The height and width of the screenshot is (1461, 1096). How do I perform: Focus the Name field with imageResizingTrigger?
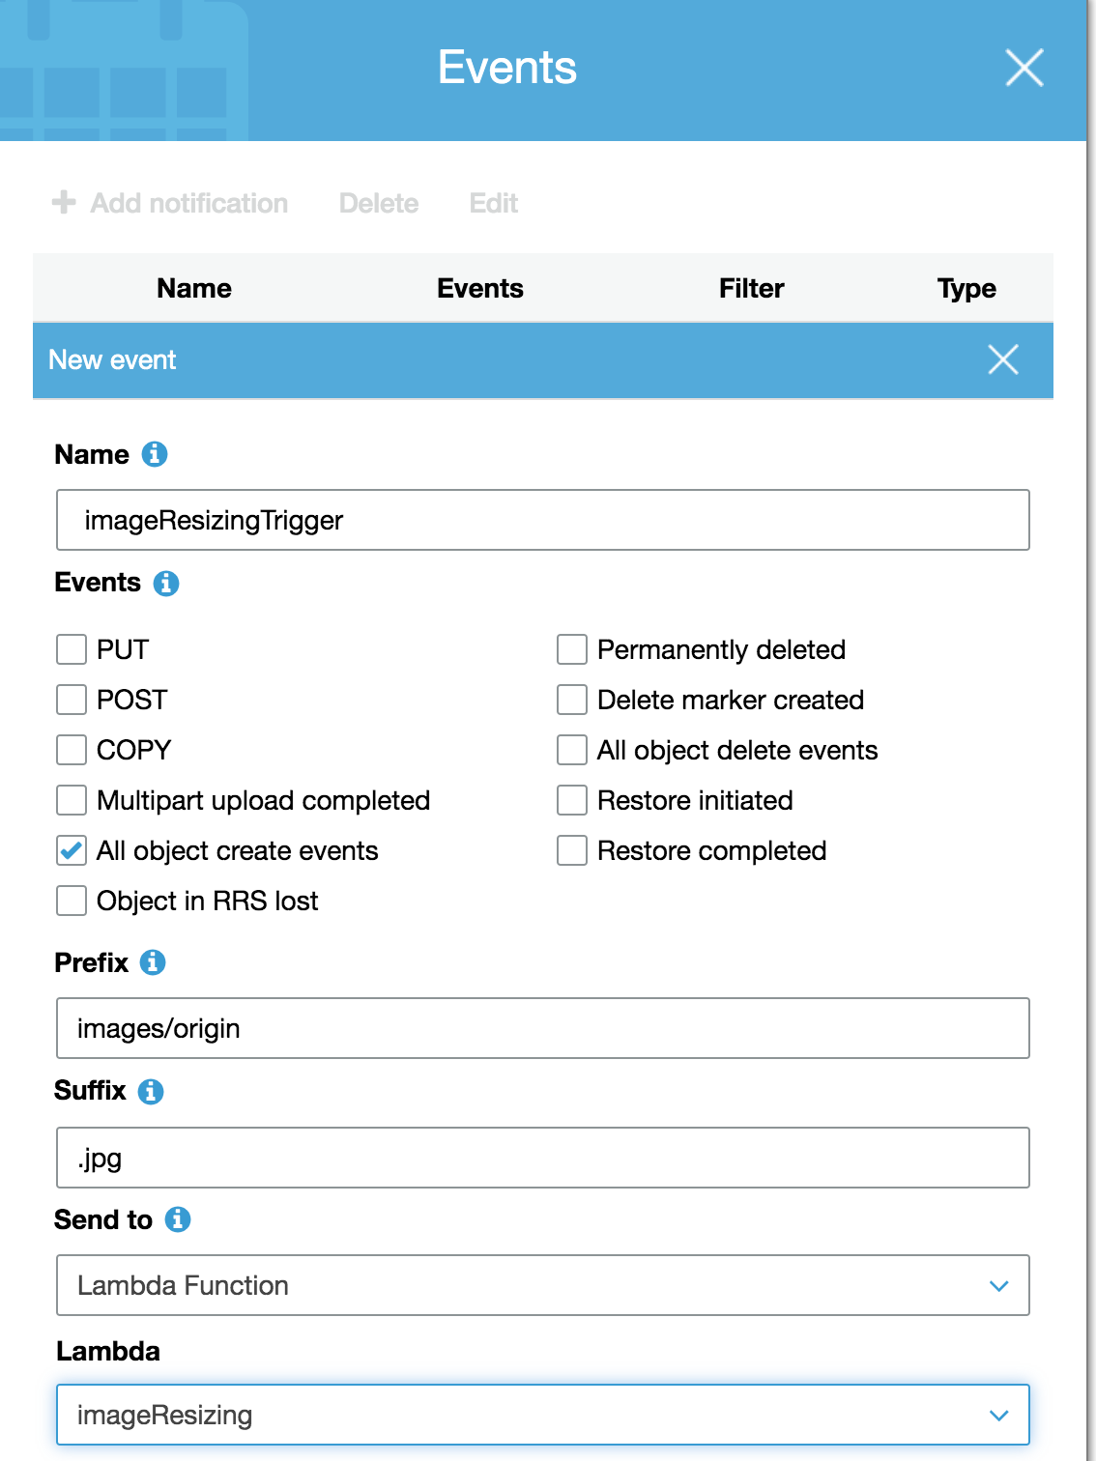542,520
